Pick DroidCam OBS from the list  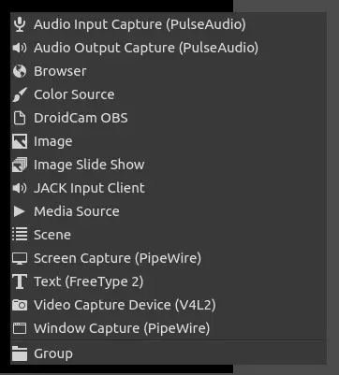(169, 118)
